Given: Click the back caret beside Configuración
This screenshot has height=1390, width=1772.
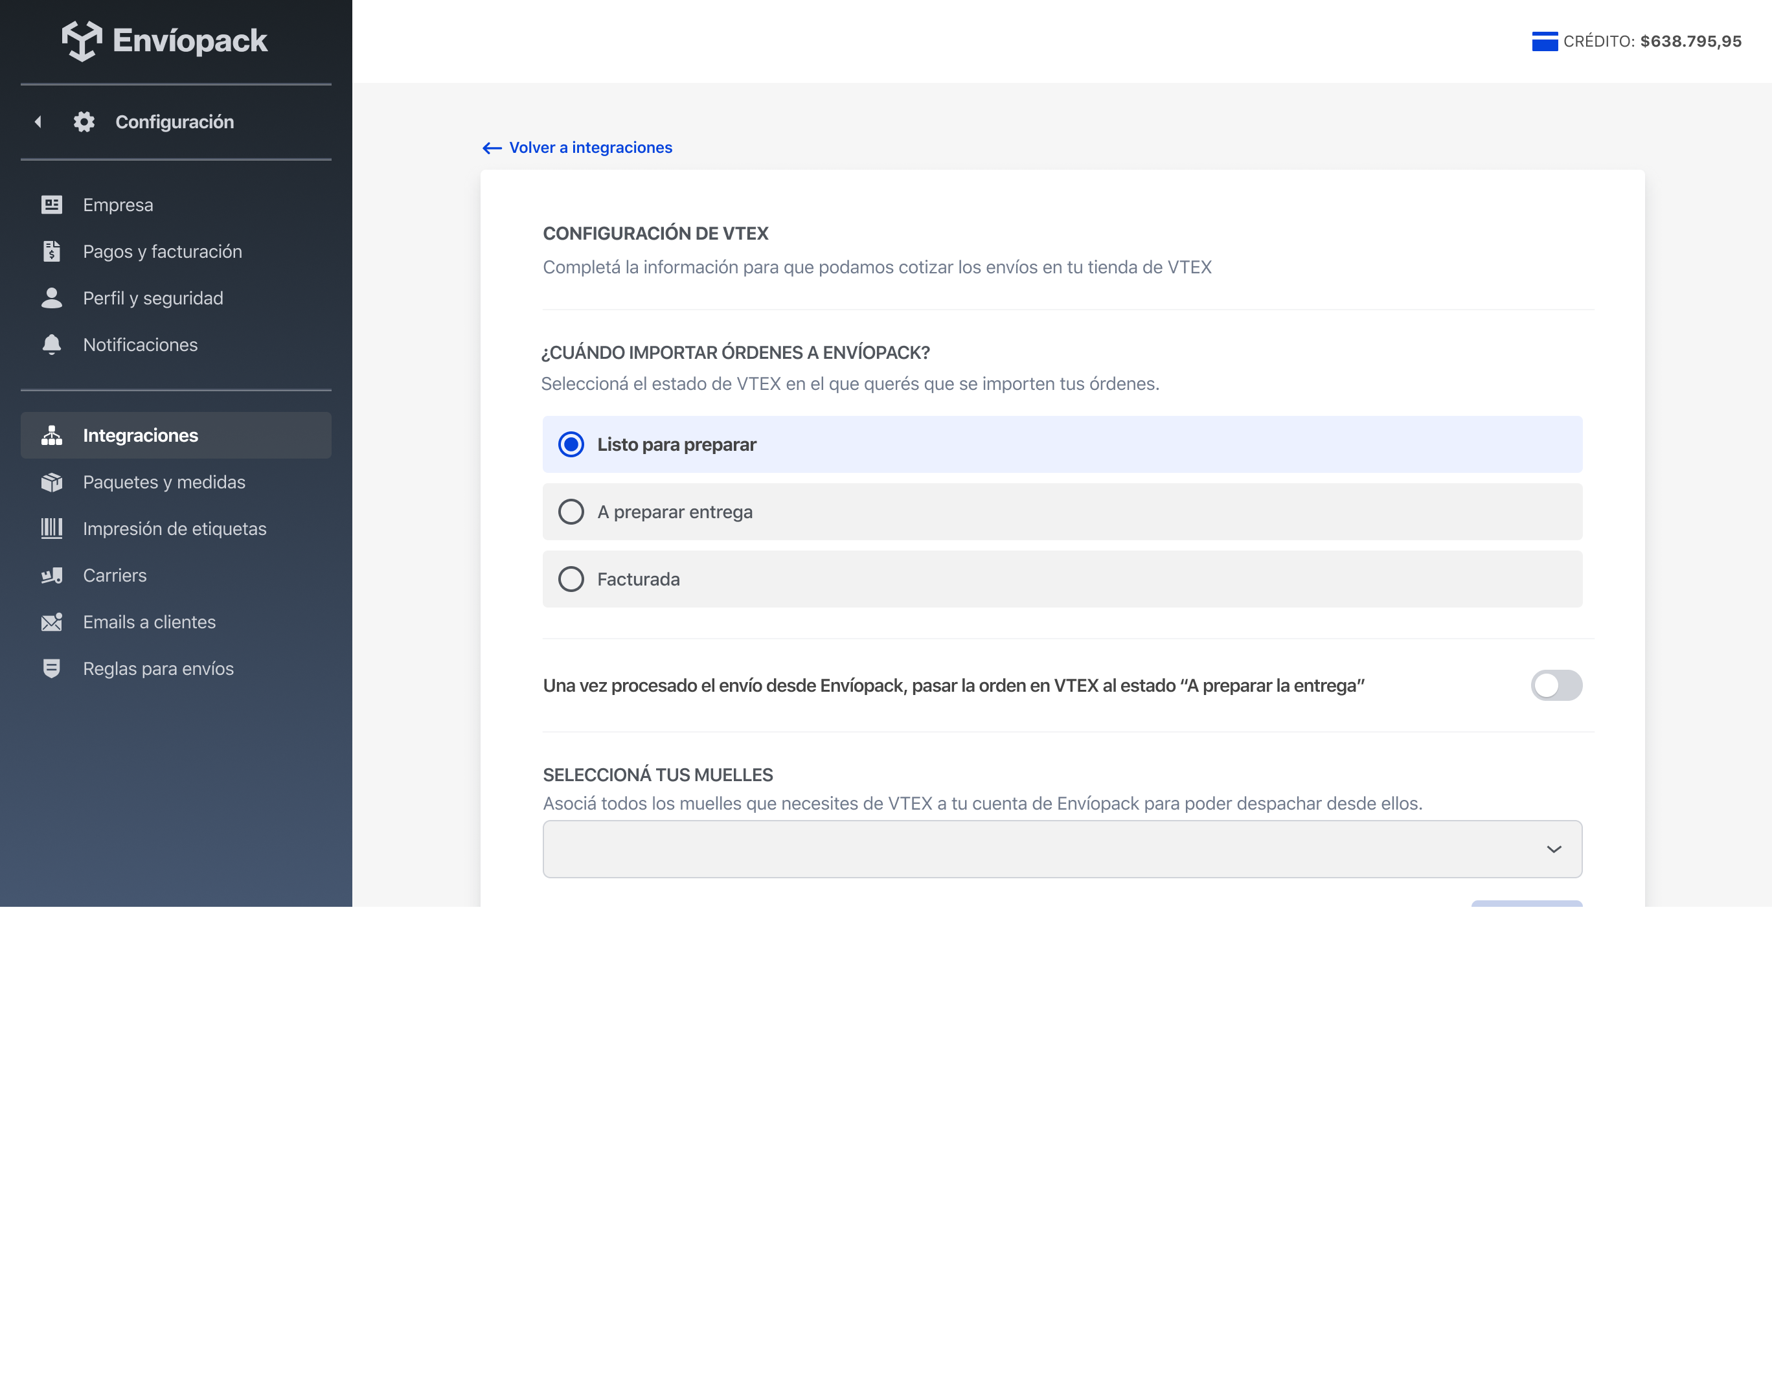Looking at the screenshot, I should pyautogui.click(x=38, y=122).
